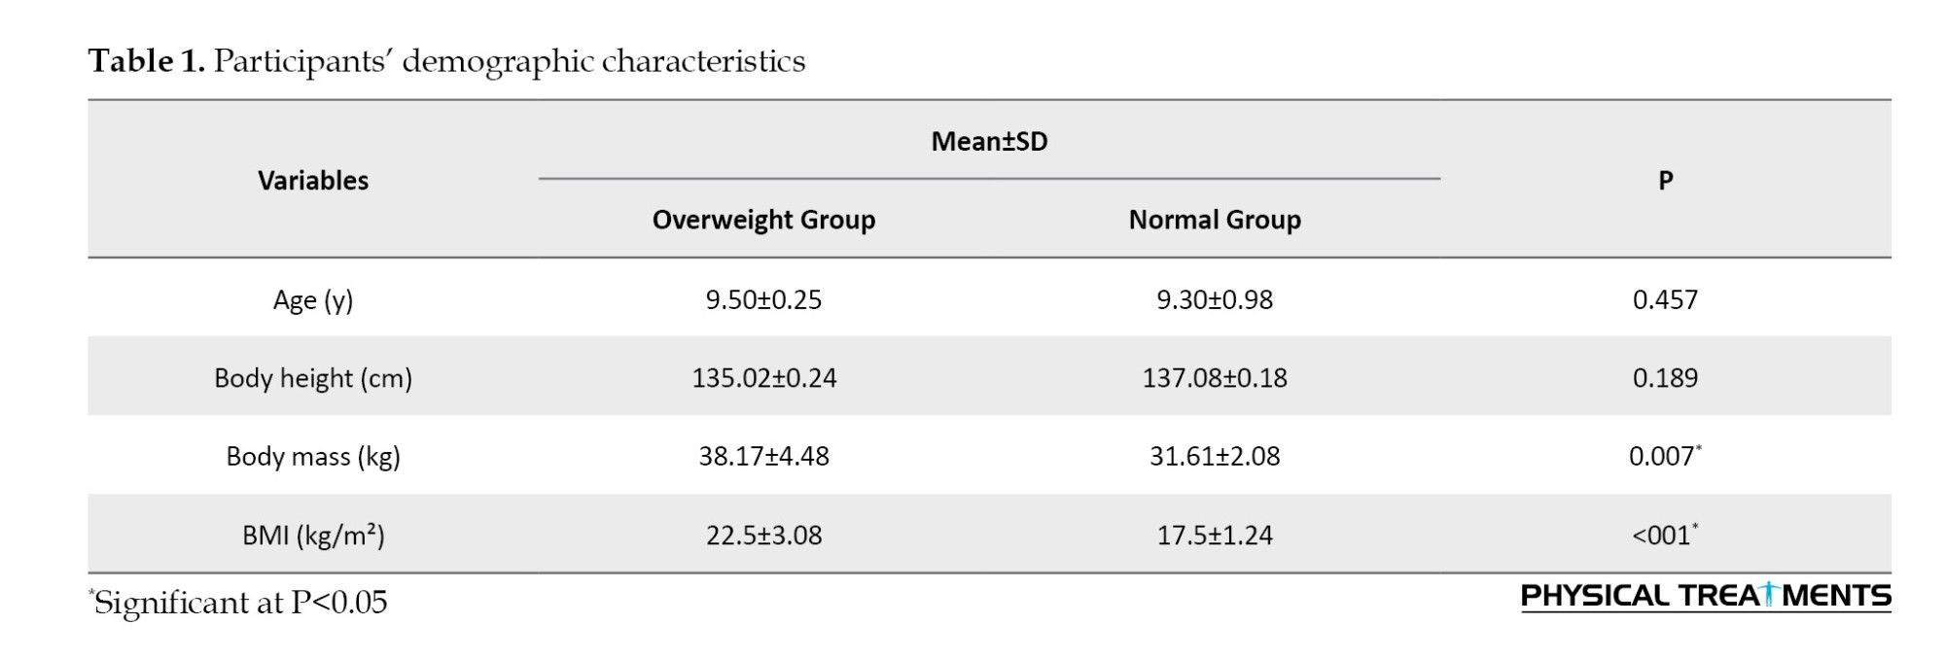Select the 38.17±4.48 body mass value

click(x=763, y=457)
